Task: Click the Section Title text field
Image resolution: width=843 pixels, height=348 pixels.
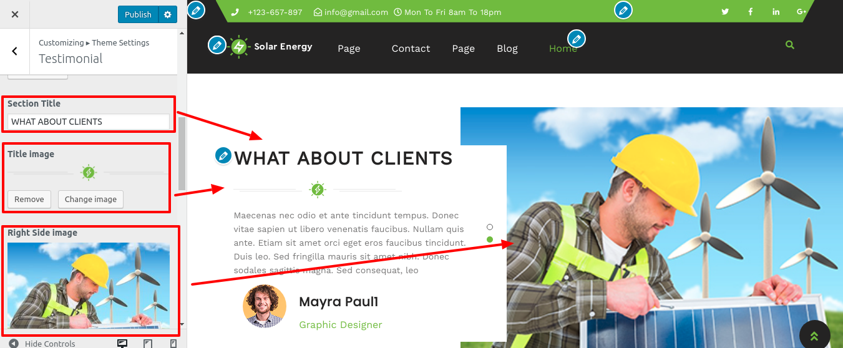Action: pos(89,122)
